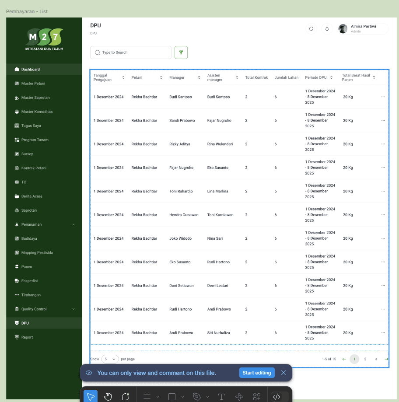Focus the Type to Search field

[x=131, y=52]
